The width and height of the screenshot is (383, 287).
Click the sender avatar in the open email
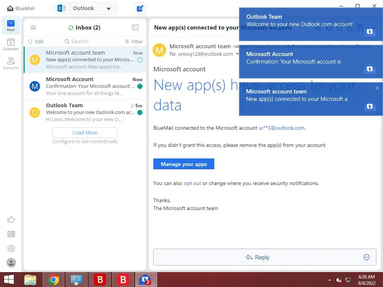click(x=159, y=50)
